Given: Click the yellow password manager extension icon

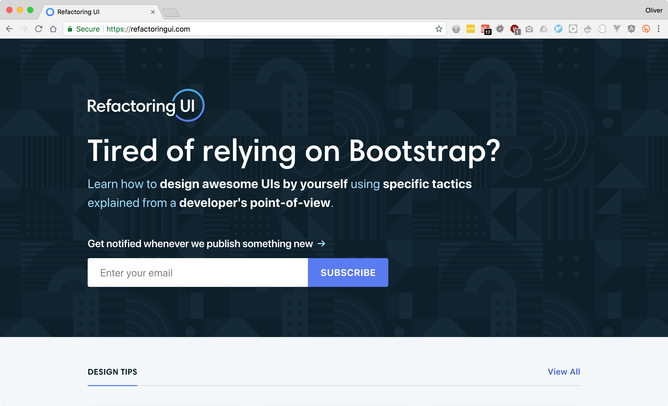Looking at the screenshot, I should pyautogui.click(x=471, y=29).
